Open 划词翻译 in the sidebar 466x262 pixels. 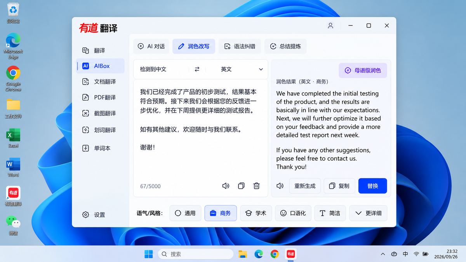(x=101, y=130)
